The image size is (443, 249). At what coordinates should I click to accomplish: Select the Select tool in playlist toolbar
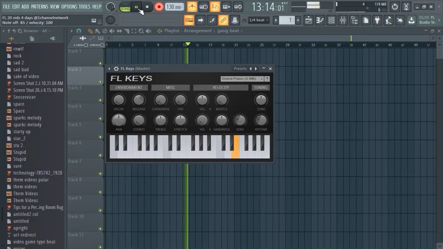pyautogui.click(x=134, y=31)
